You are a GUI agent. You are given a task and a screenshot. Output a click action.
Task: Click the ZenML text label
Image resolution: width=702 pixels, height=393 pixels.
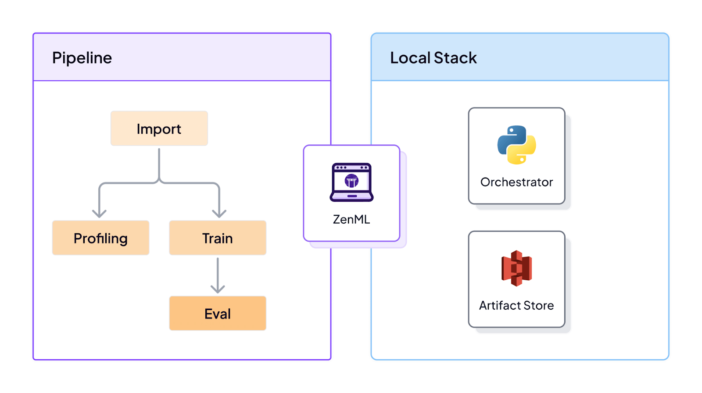pyautogui.click(x=351, y=219)
